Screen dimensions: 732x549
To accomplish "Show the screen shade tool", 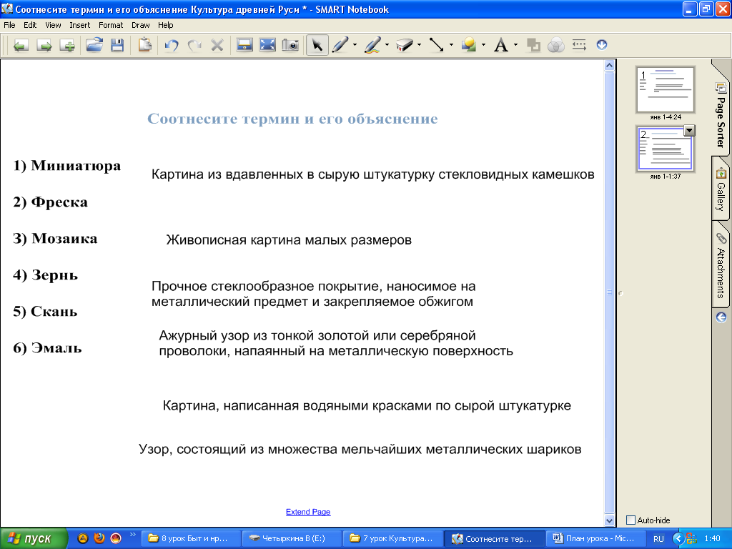I will (x=244, y=45).
